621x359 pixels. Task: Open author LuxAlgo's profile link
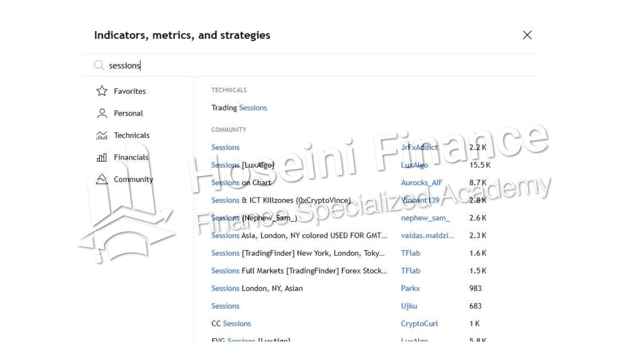pos(414,165)
